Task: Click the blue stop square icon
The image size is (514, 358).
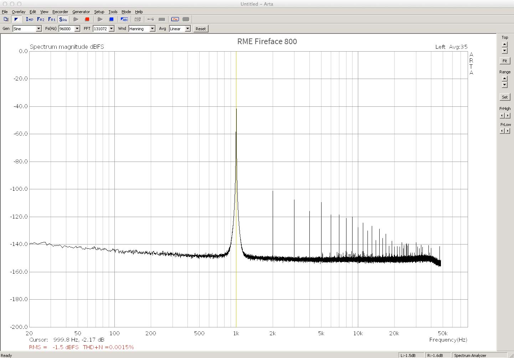Action: [111, 19]
